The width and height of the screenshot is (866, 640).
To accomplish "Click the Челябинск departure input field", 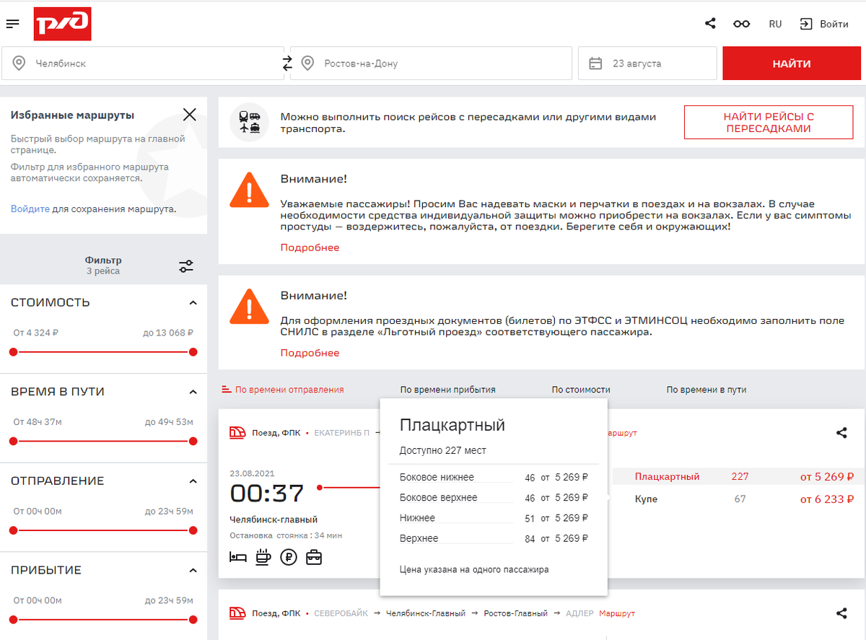I will pyautogui.click(x=142, y=63).
